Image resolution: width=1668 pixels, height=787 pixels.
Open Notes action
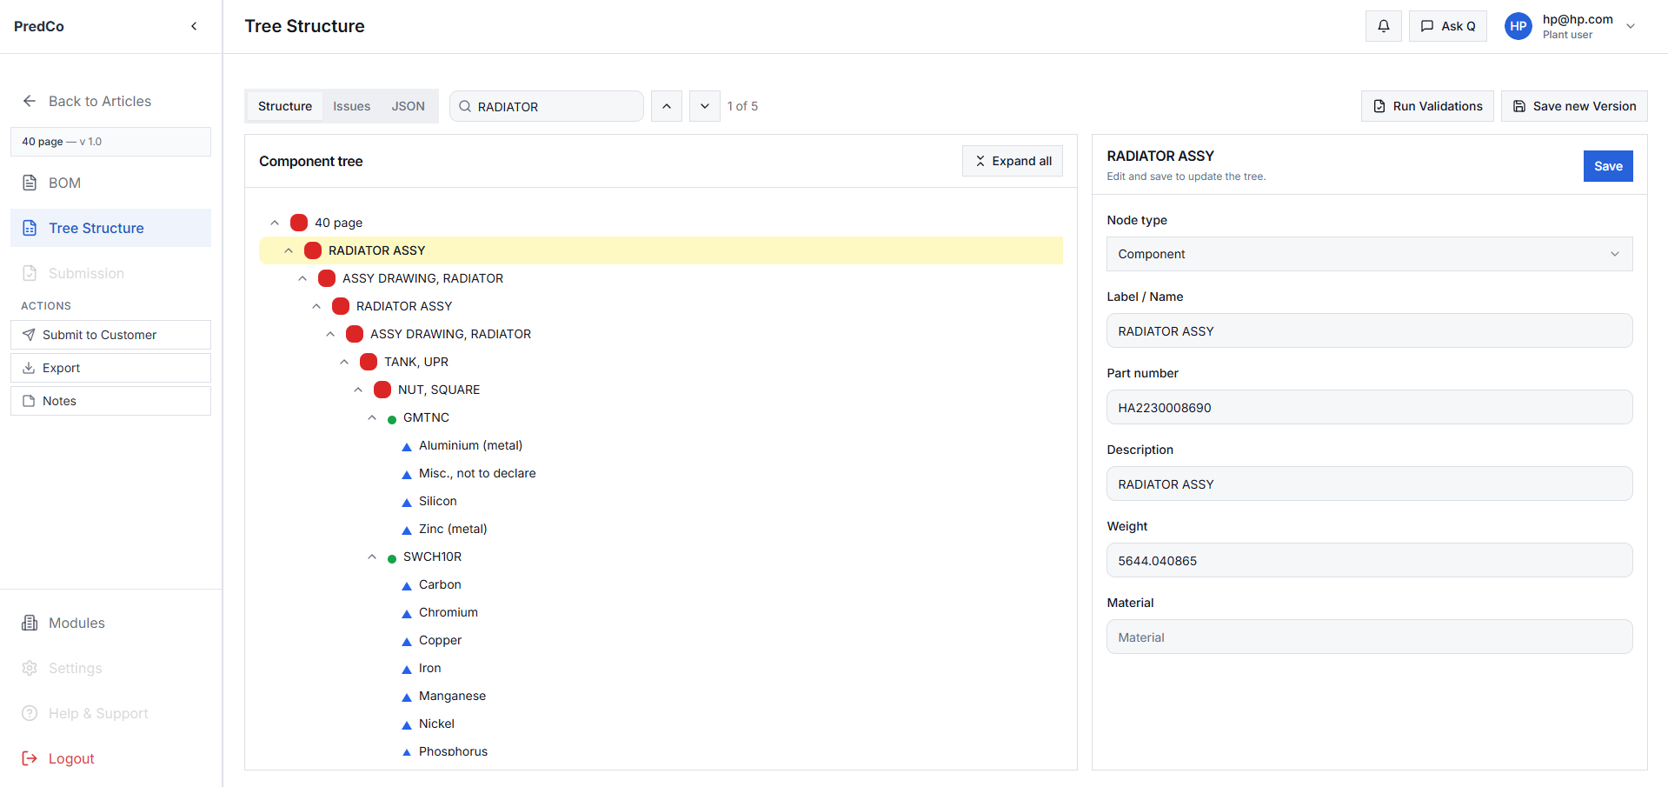(x=110, y=401)
